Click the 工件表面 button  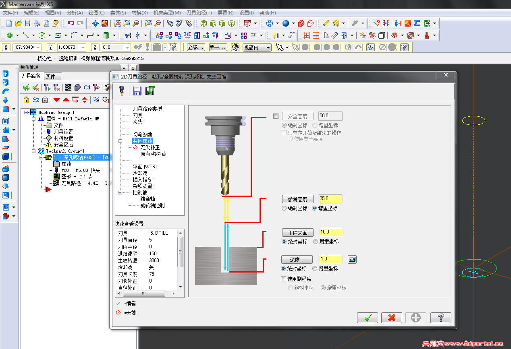(x=297, y=233)
